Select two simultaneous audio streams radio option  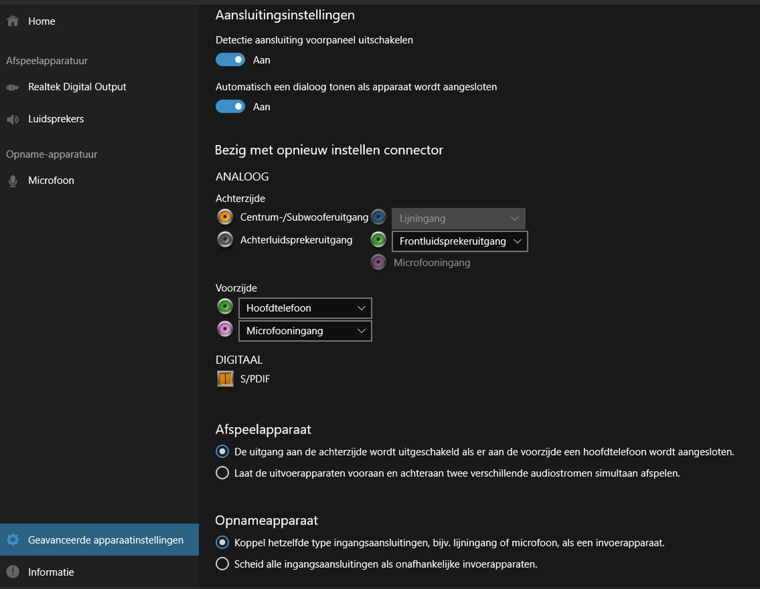click(x=223, y=473)
